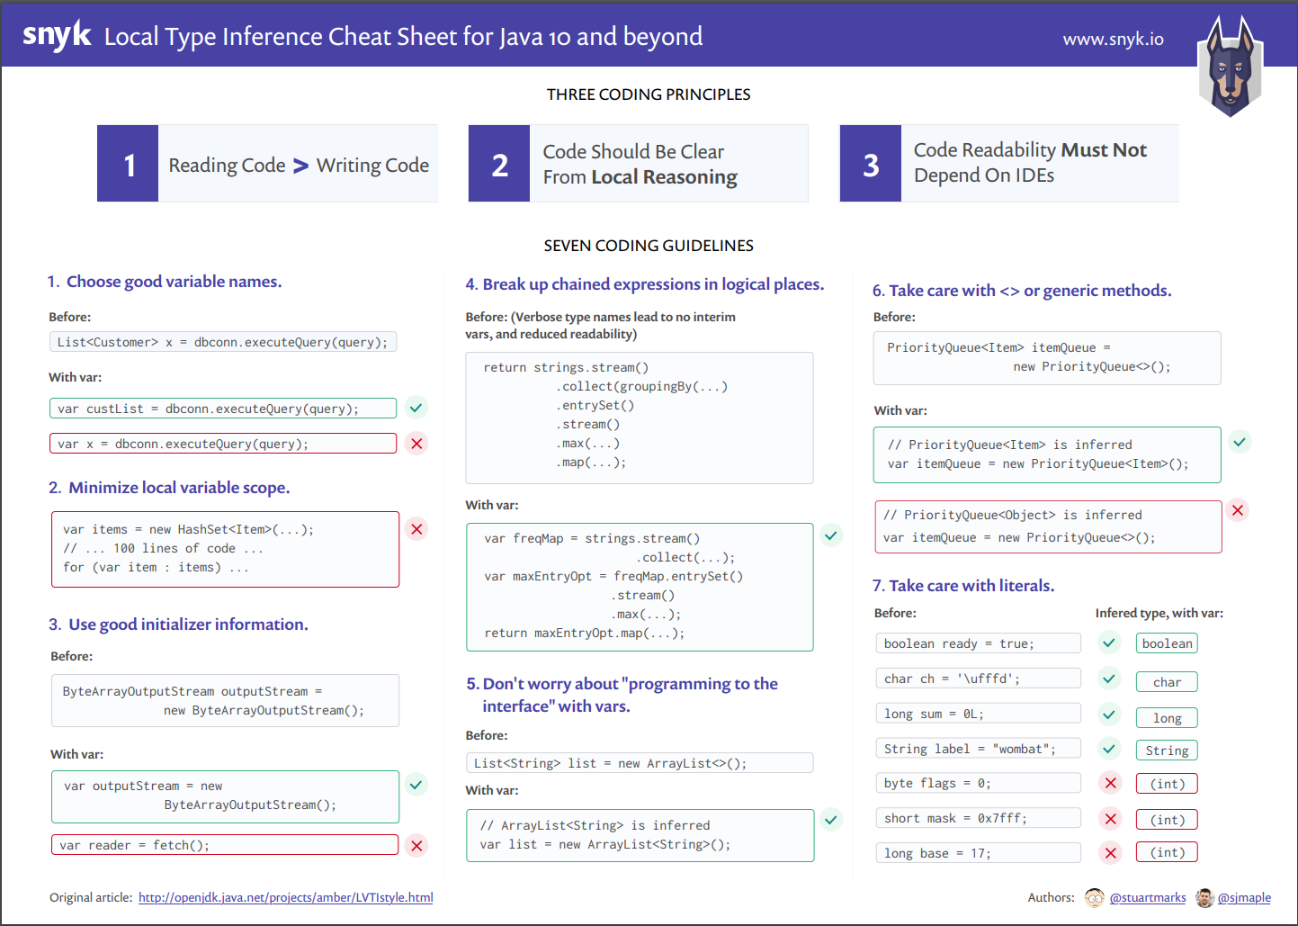
Task: Click red cross beside var reader fetch line
Action: coord(416,845)
